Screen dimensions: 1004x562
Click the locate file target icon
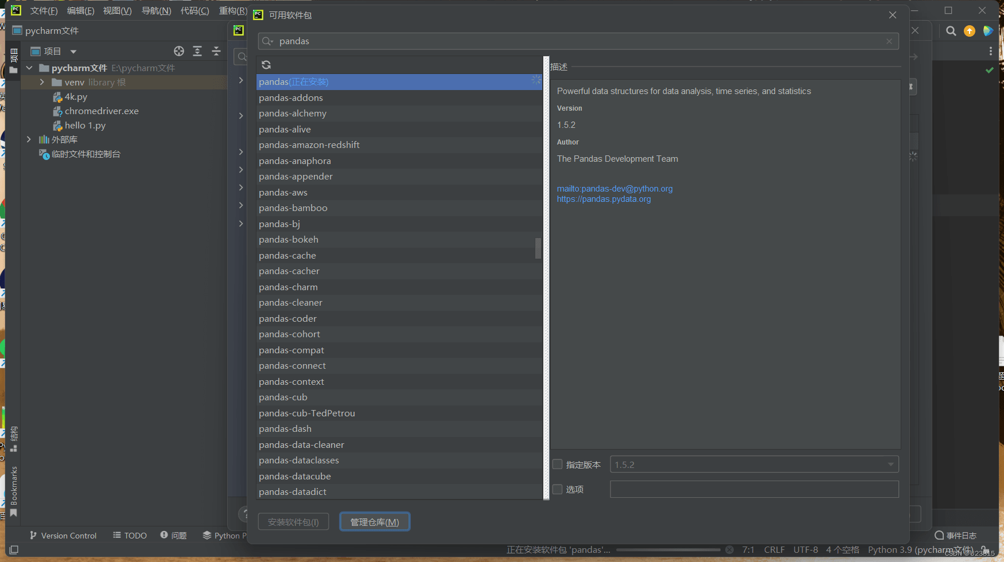click(x=179, y=51)
